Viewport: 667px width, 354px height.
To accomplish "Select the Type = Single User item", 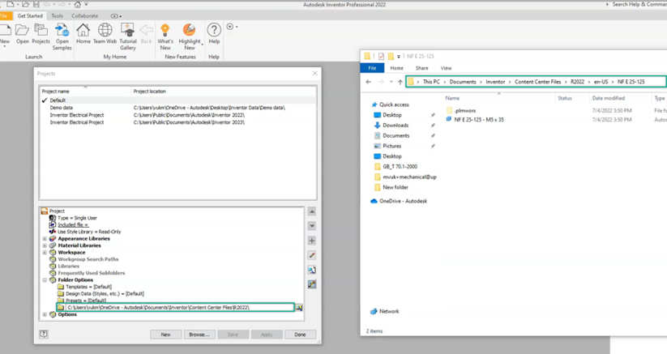I will [73, 218].
